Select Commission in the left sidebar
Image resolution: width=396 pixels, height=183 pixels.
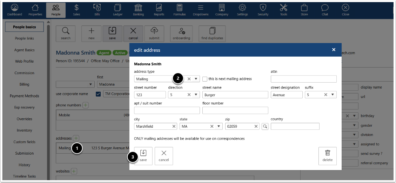(x=24, y=73)
